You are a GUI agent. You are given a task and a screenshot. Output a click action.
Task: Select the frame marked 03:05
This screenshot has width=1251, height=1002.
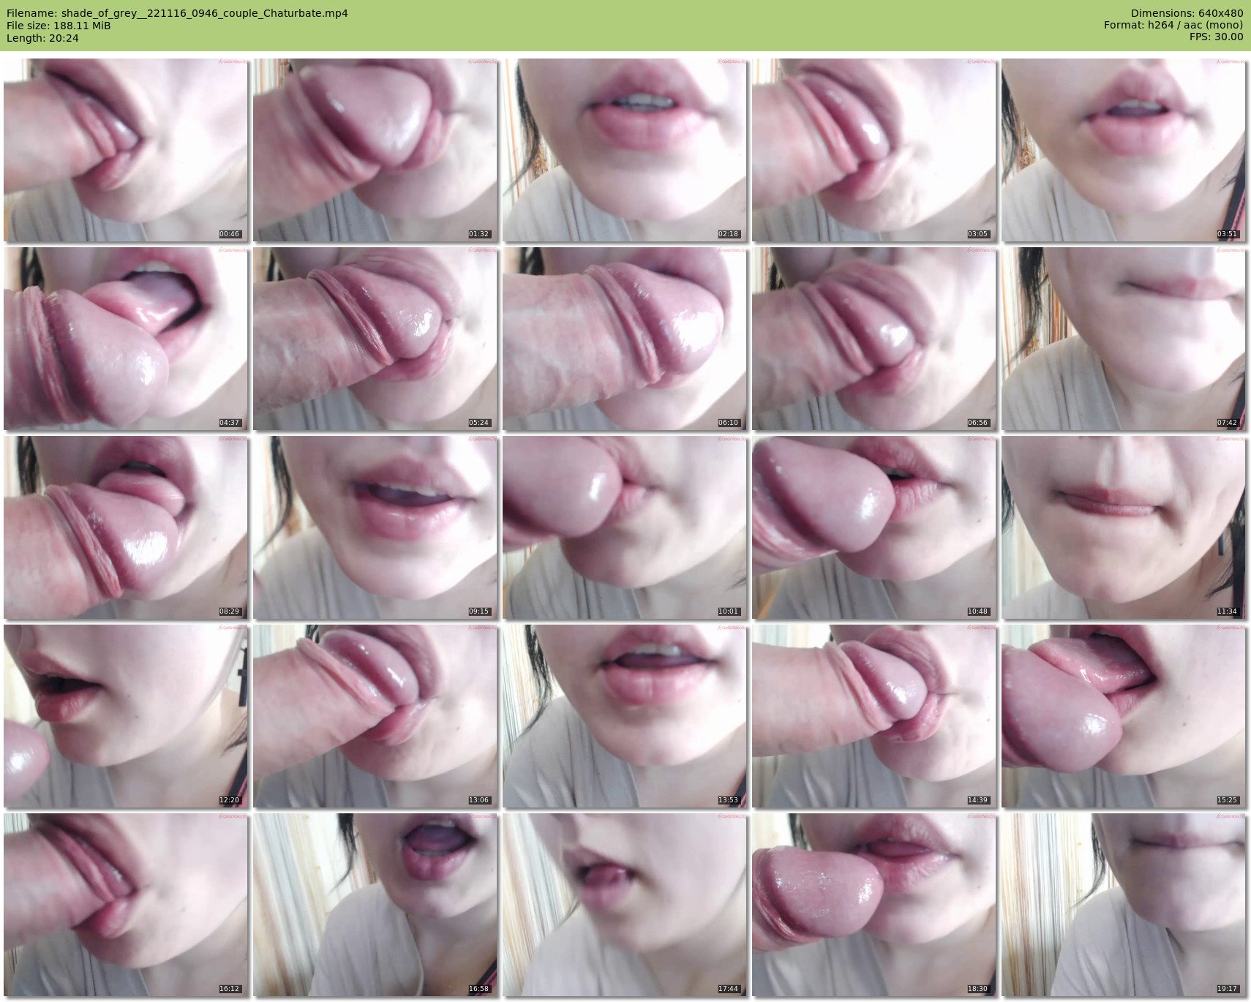pyautogui.click(x=874, y=150)
